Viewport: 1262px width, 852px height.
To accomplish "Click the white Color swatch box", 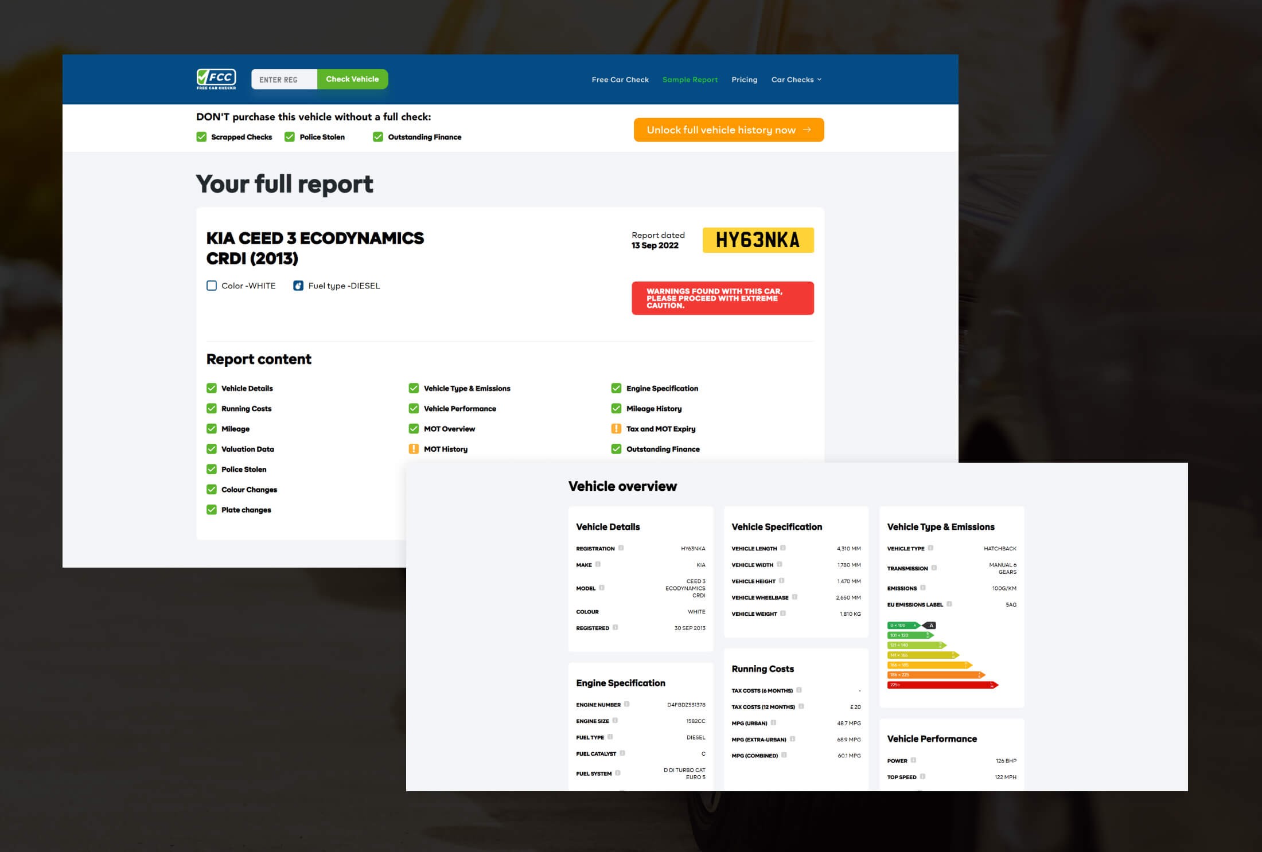I will tap(212, 286).
